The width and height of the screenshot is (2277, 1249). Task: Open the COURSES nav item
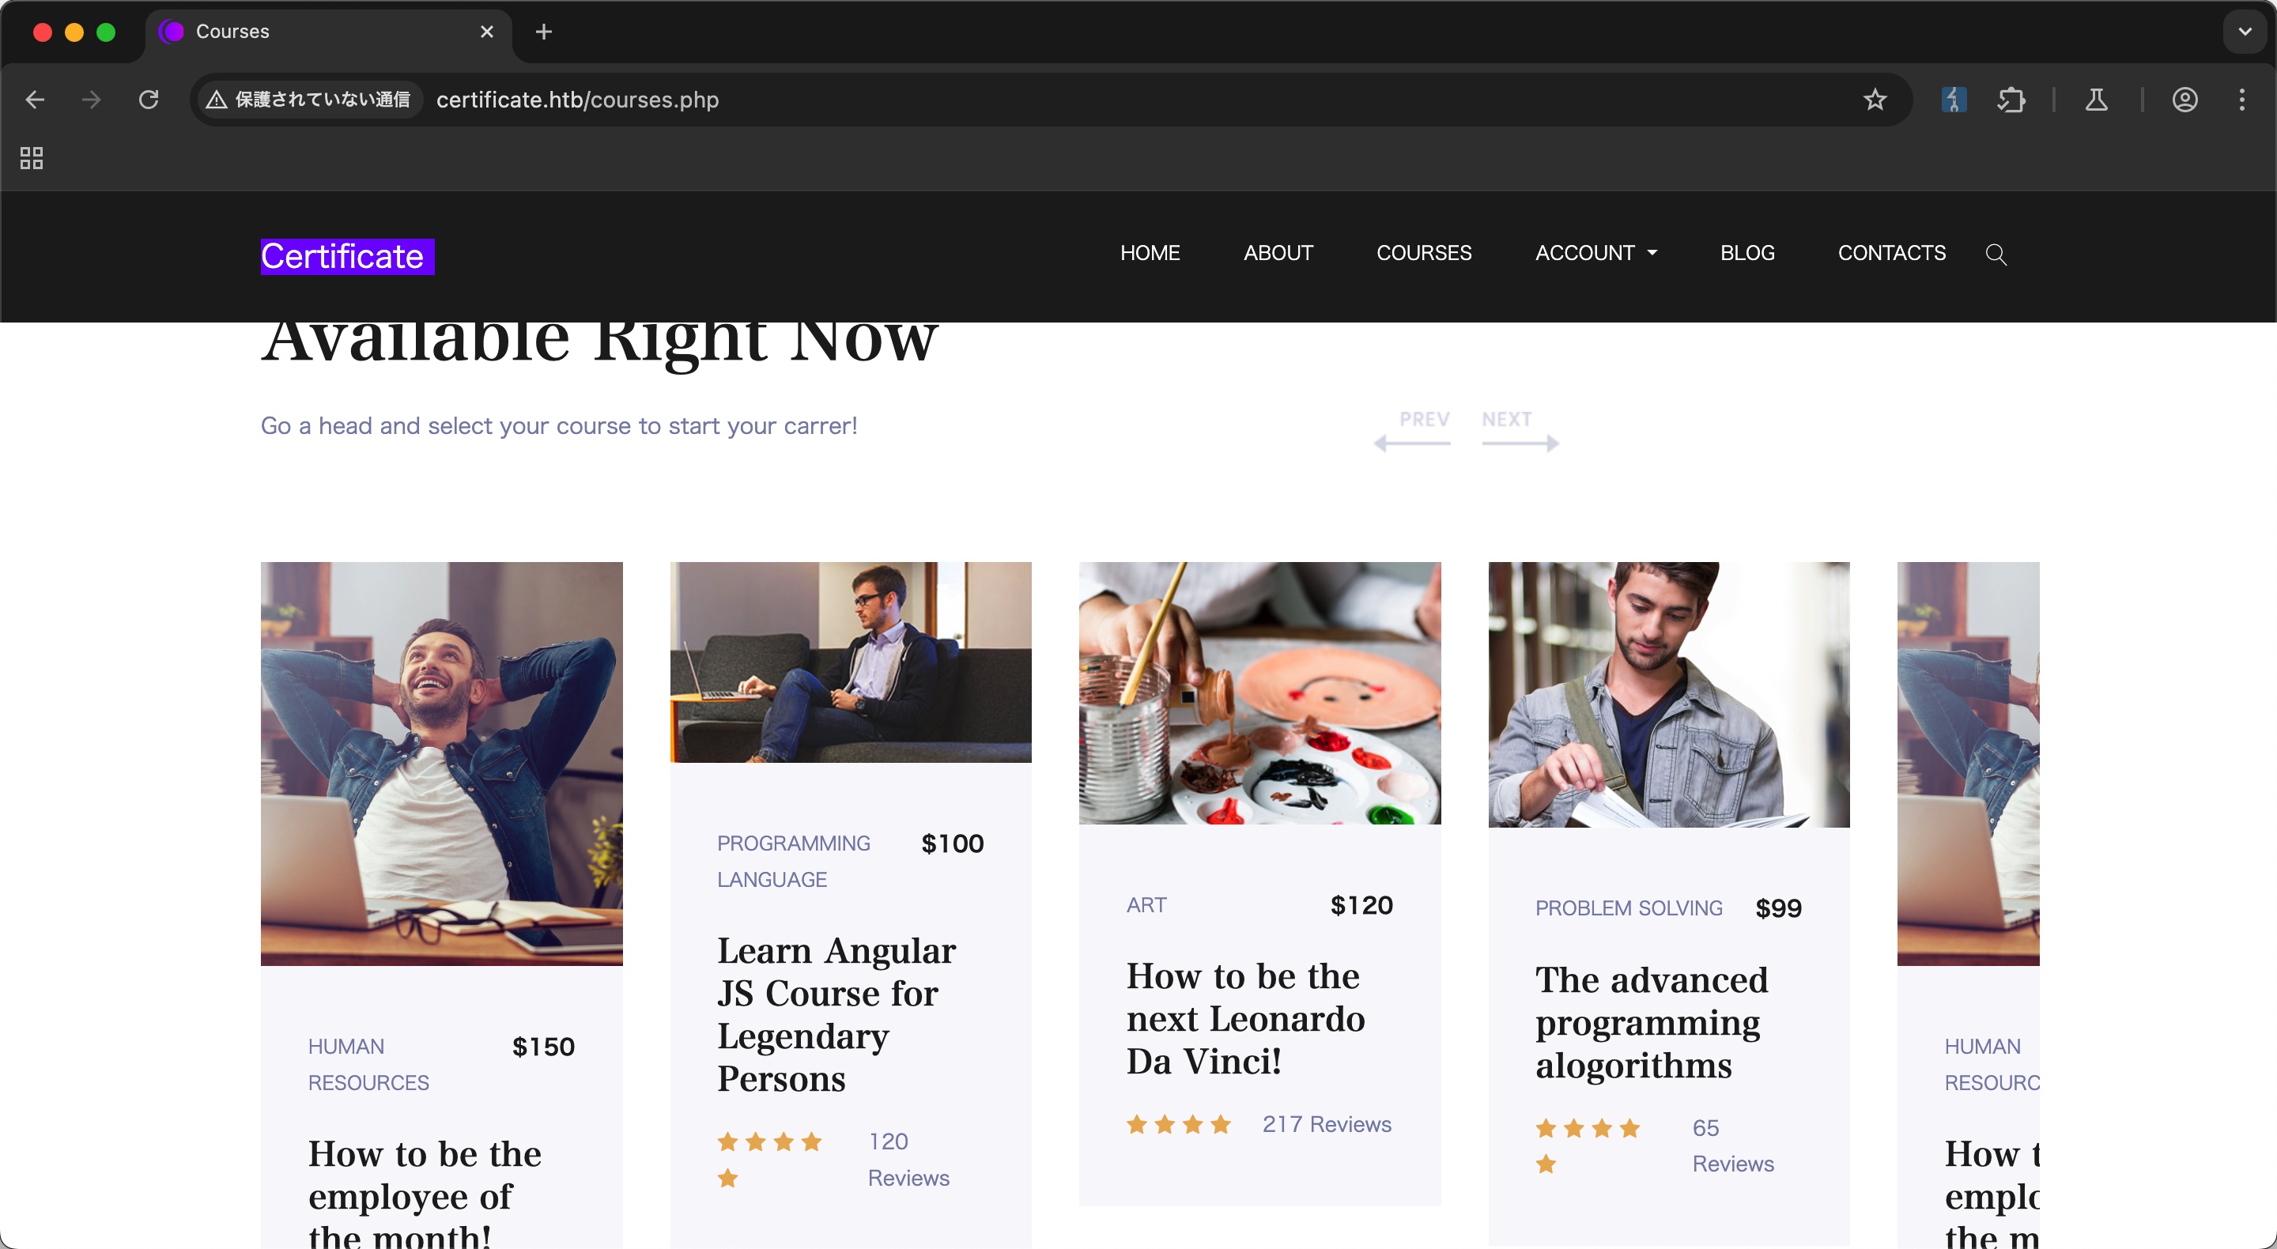[x=1423, y=253]
